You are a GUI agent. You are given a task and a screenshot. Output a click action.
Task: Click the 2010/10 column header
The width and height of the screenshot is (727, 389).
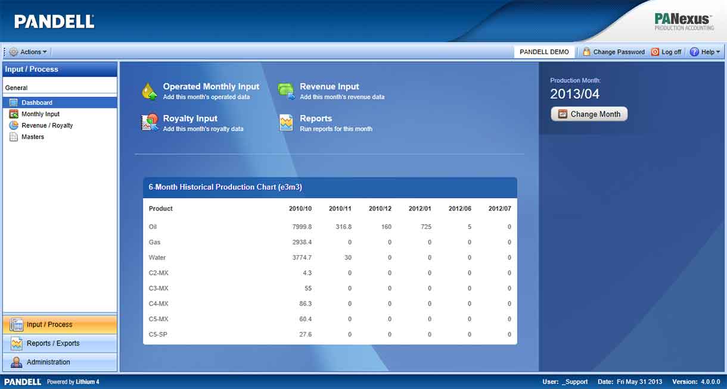[x=300, y=209]
